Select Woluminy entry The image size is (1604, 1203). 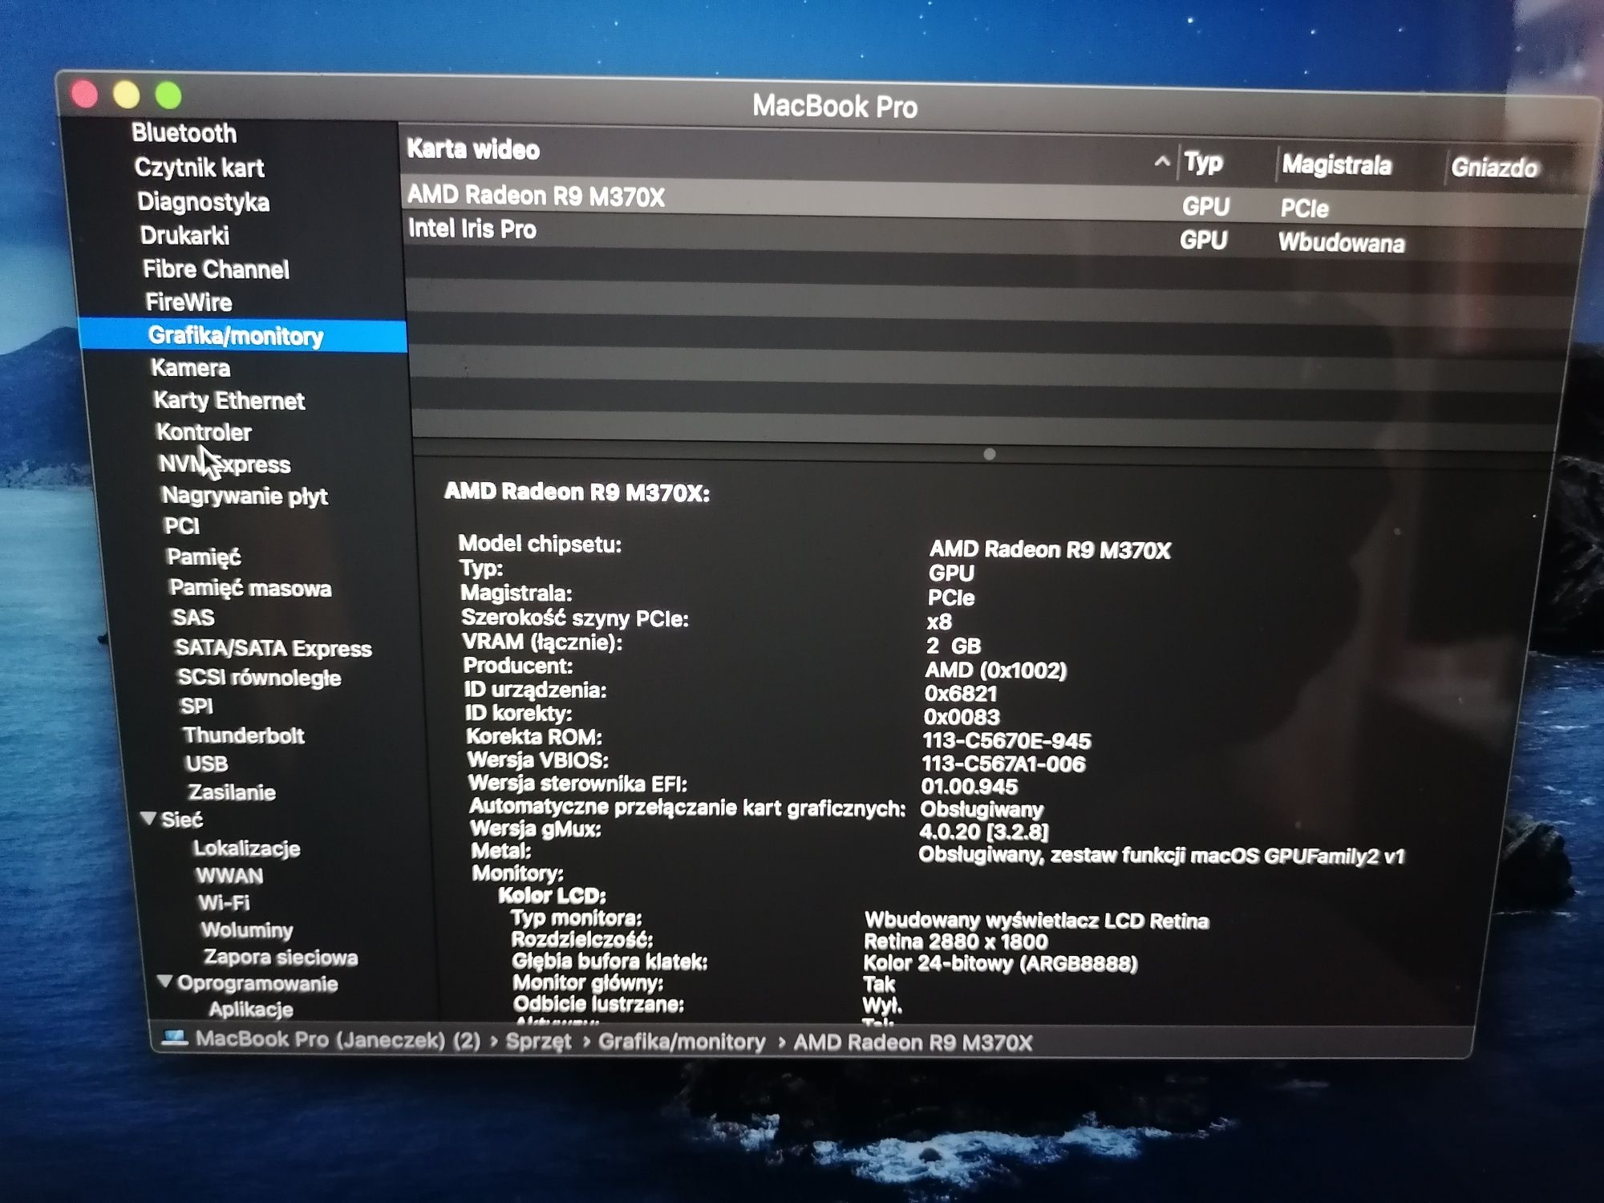[247, 930]
